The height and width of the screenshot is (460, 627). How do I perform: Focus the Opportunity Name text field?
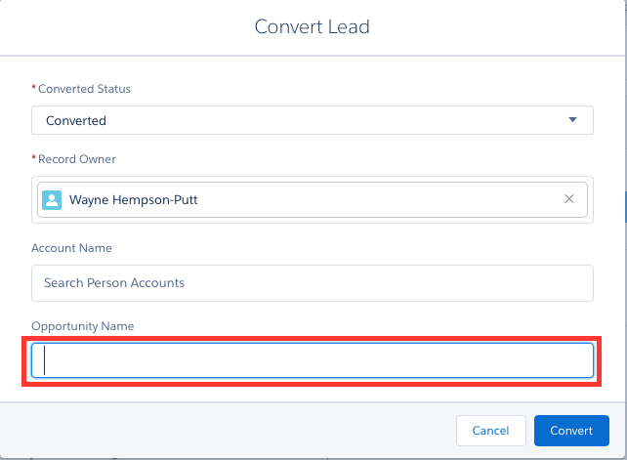pyautogui.click(x=312, y=360)
